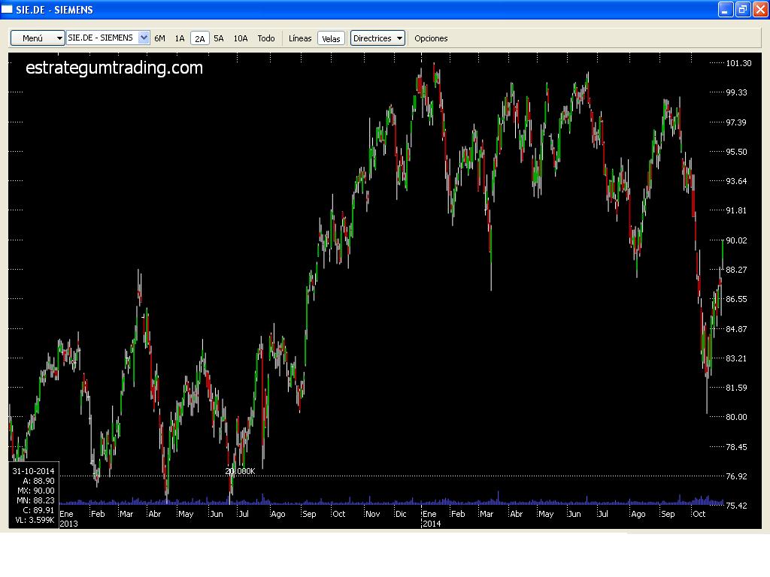This screenshot has width=770, height=577.
Task: Click the 76.92 price axis label
Action: [736, 476]
